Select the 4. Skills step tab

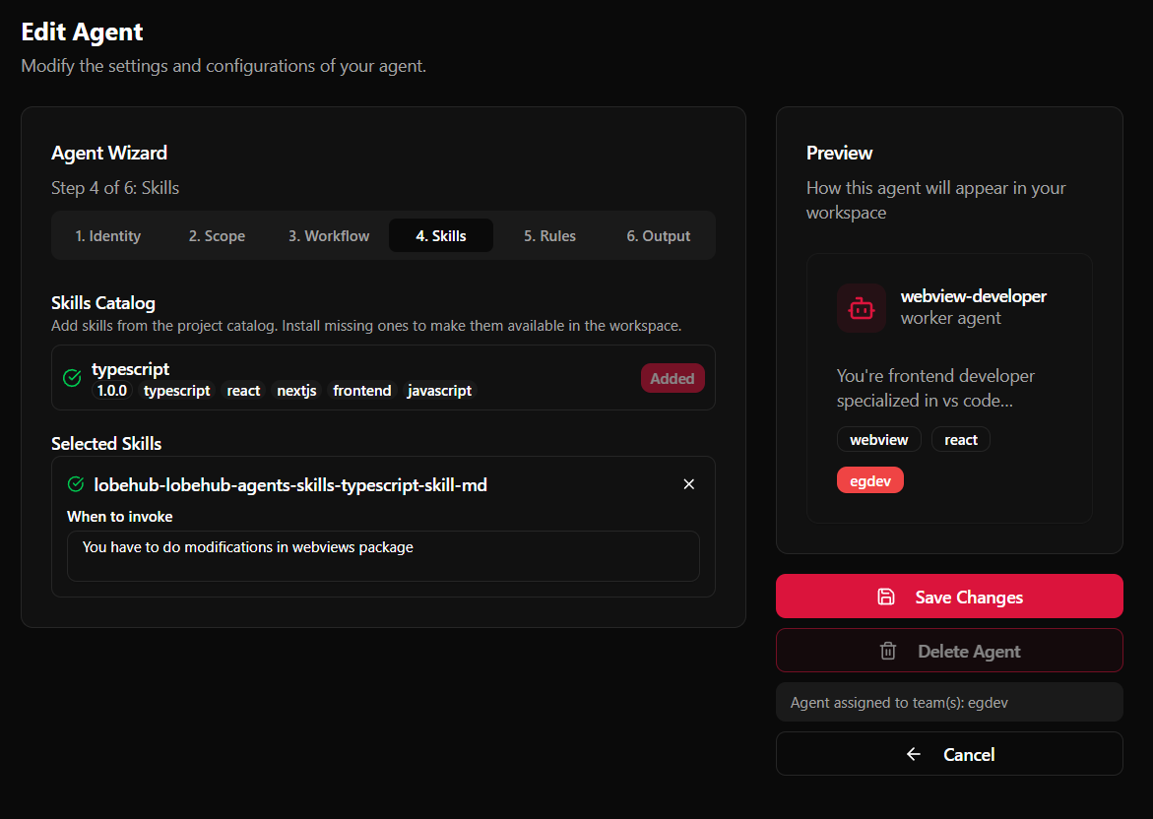(x=441, y=236)
